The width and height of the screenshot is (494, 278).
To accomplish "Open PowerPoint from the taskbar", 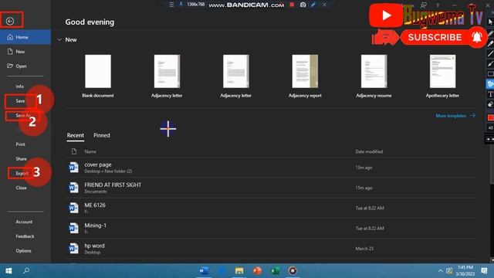I will (257, 271).
